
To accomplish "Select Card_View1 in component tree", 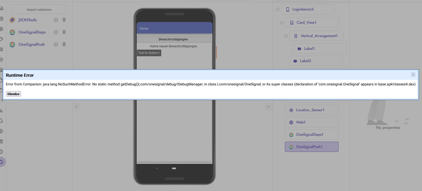I will click(x=312, y=23).
